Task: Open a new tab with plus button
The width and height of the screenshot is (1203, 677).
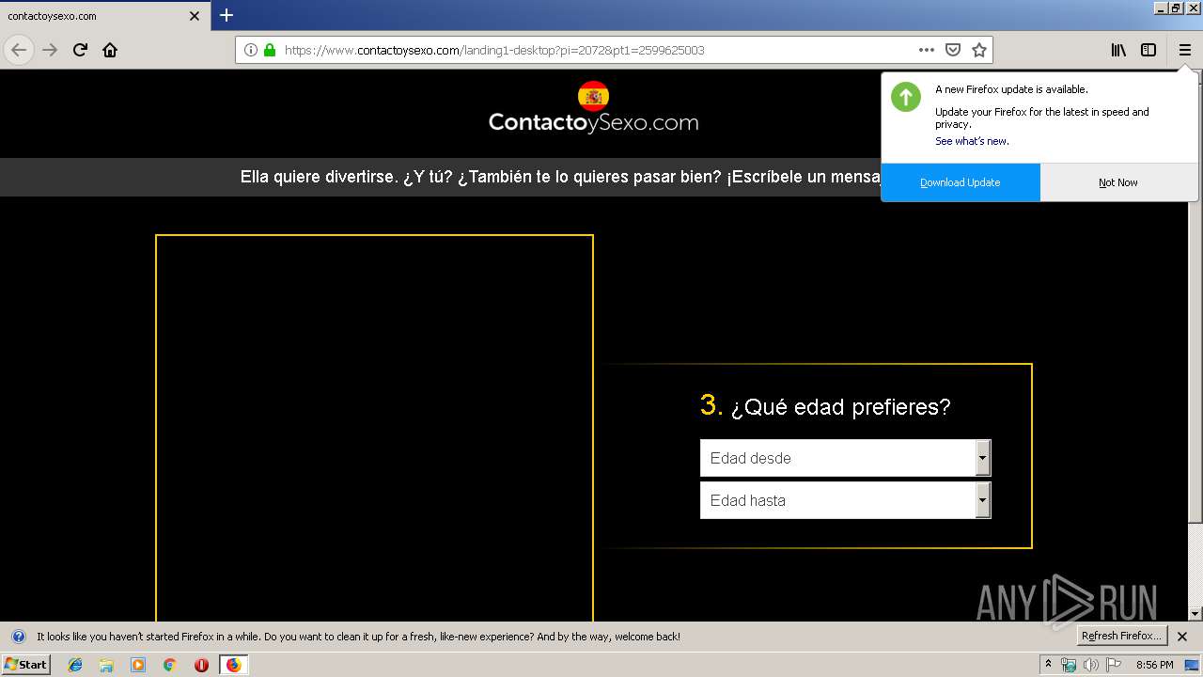Action: pyautogui.click(x=227, y=15)
